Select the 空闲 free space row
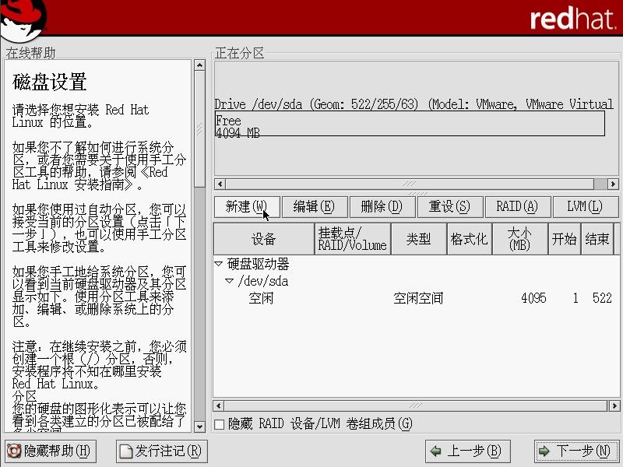The height and width of the screenshot is (467, 623). (x=261, y=298)
